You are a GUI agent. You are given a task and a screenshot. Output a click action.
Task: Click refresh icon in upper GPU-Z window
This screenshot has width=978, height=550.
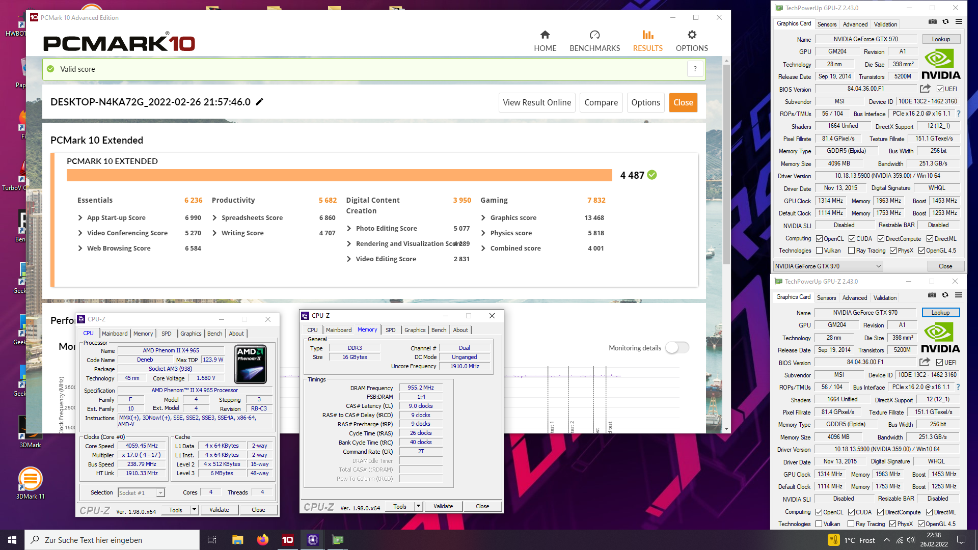click(x=945, y=22)
